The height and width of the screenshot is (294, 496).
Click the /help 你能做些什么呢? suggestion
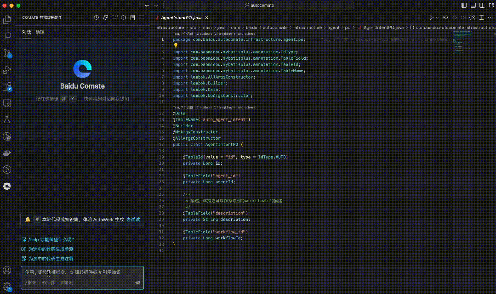pyautogui.click(x=48, y=240)
